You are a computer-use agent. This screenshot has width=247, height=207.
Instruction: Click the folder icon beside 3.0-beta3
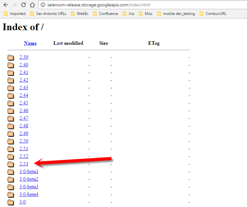click(11, 187)
